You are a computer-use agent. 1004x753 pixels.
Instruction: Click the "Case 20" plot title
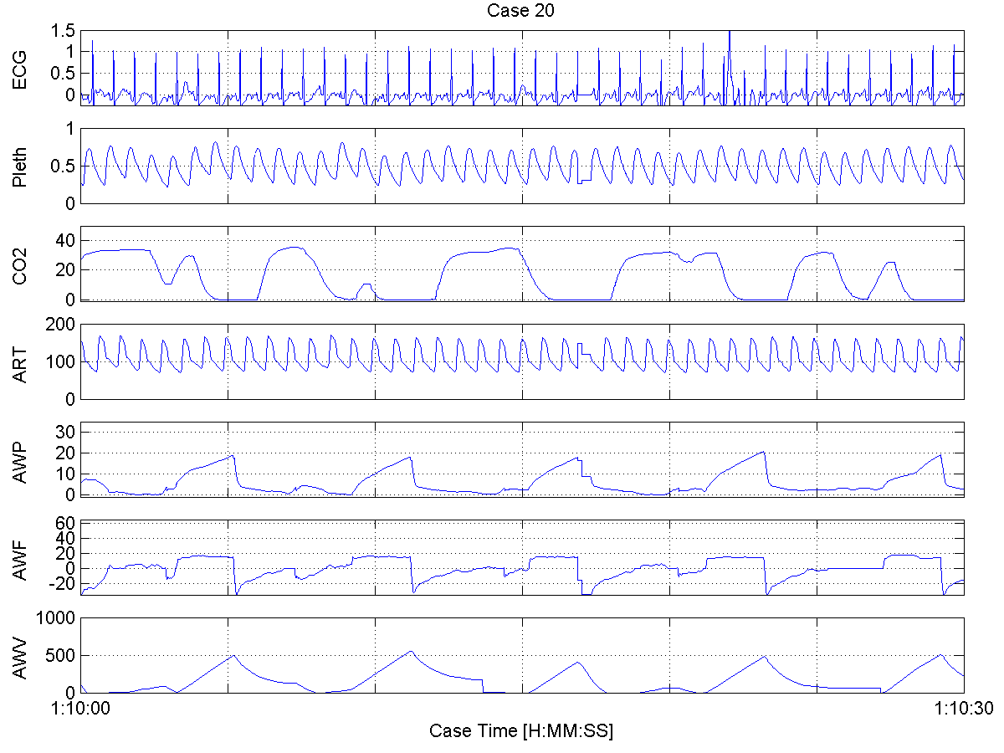click(x=521, y=10)
